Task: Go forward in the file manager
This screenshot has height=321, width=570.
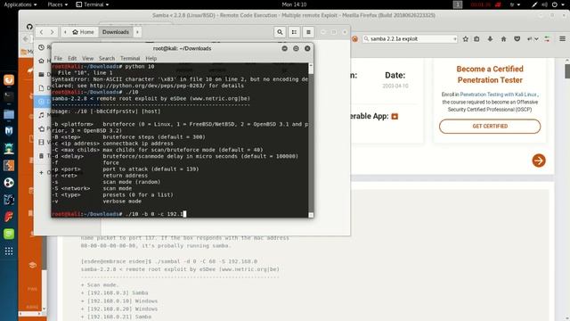Action: point(52,32)
